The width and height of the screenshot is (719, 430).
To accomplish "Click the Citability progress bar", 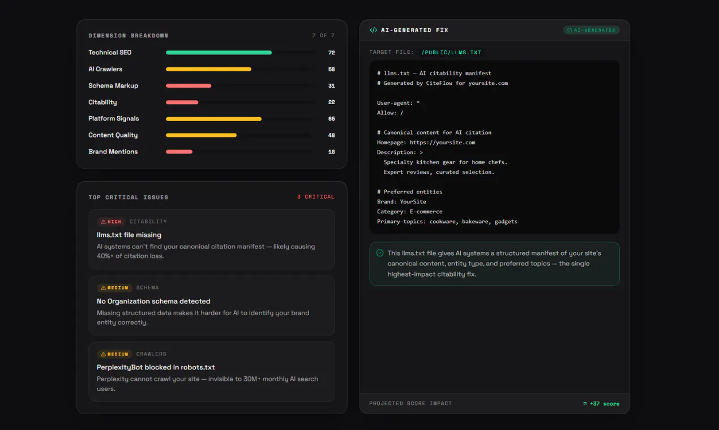I will 182,102.
